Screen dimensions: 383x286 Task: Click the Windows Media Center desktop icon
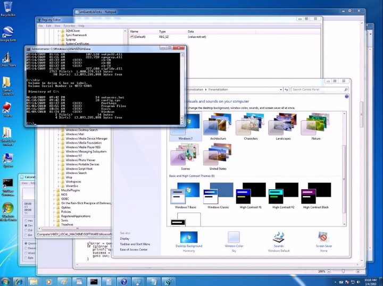tap(8, 212)
